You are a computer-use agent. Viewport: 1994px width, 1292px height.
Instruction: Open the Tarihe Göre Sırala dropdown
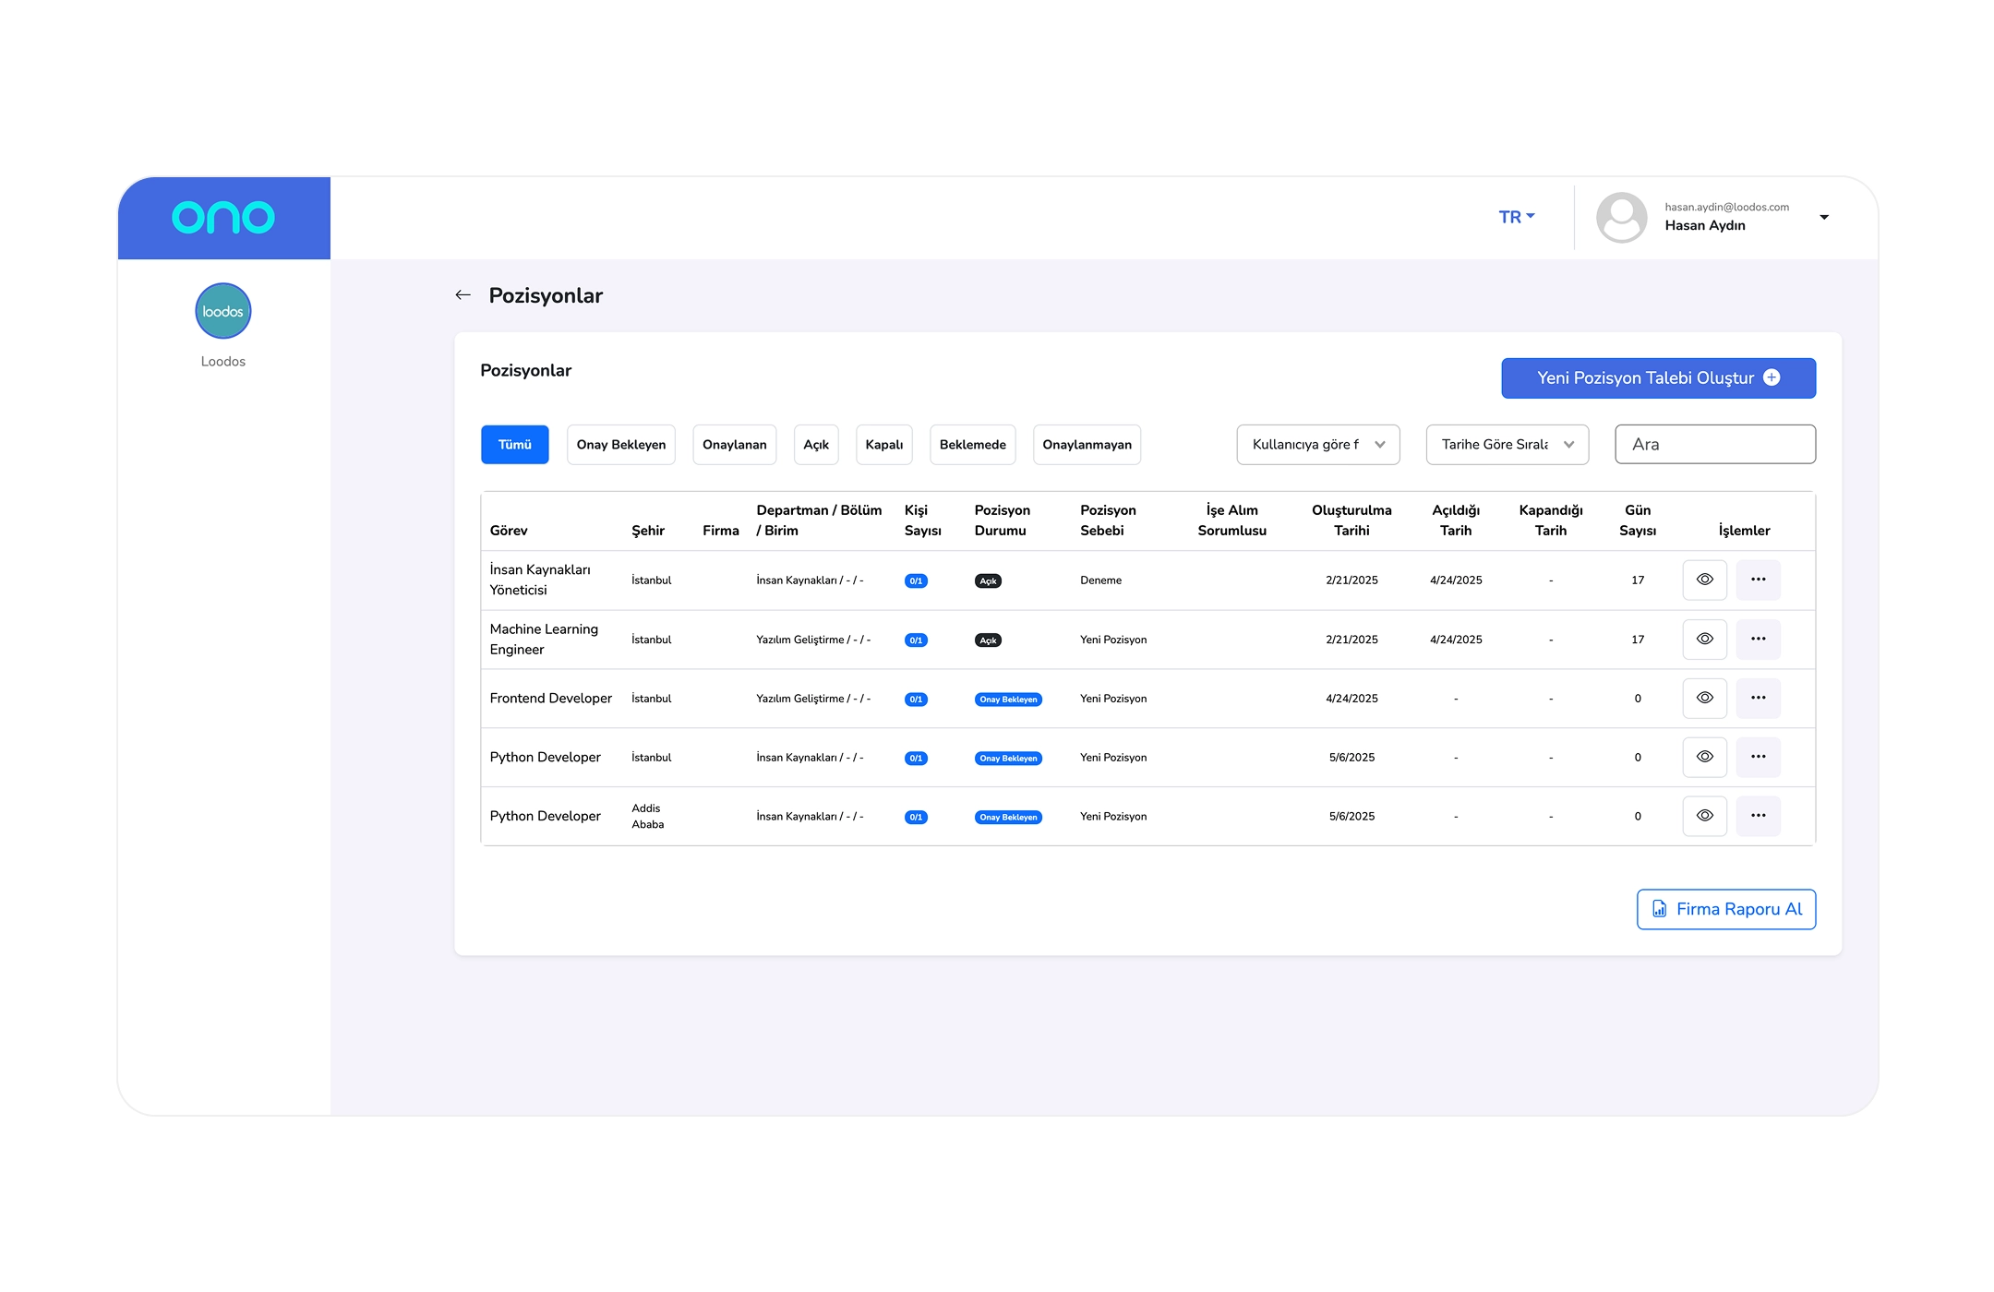click(x=1507, y=445)
